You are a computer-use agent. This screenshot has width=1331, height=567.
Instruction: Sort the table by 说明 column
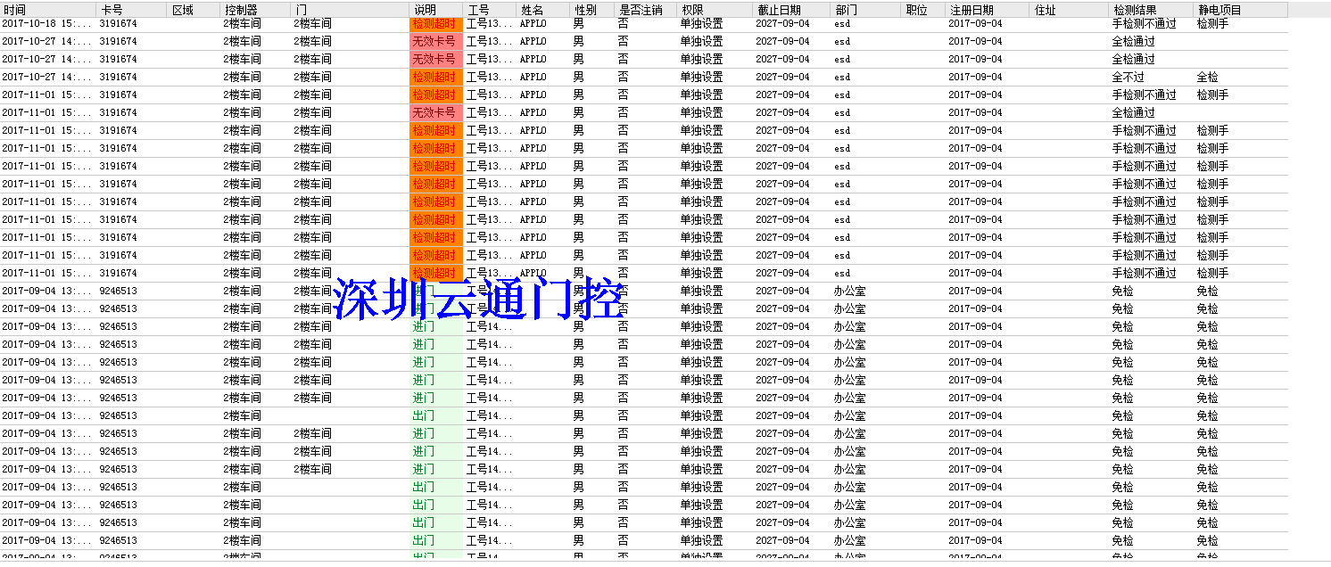[435, 10]
